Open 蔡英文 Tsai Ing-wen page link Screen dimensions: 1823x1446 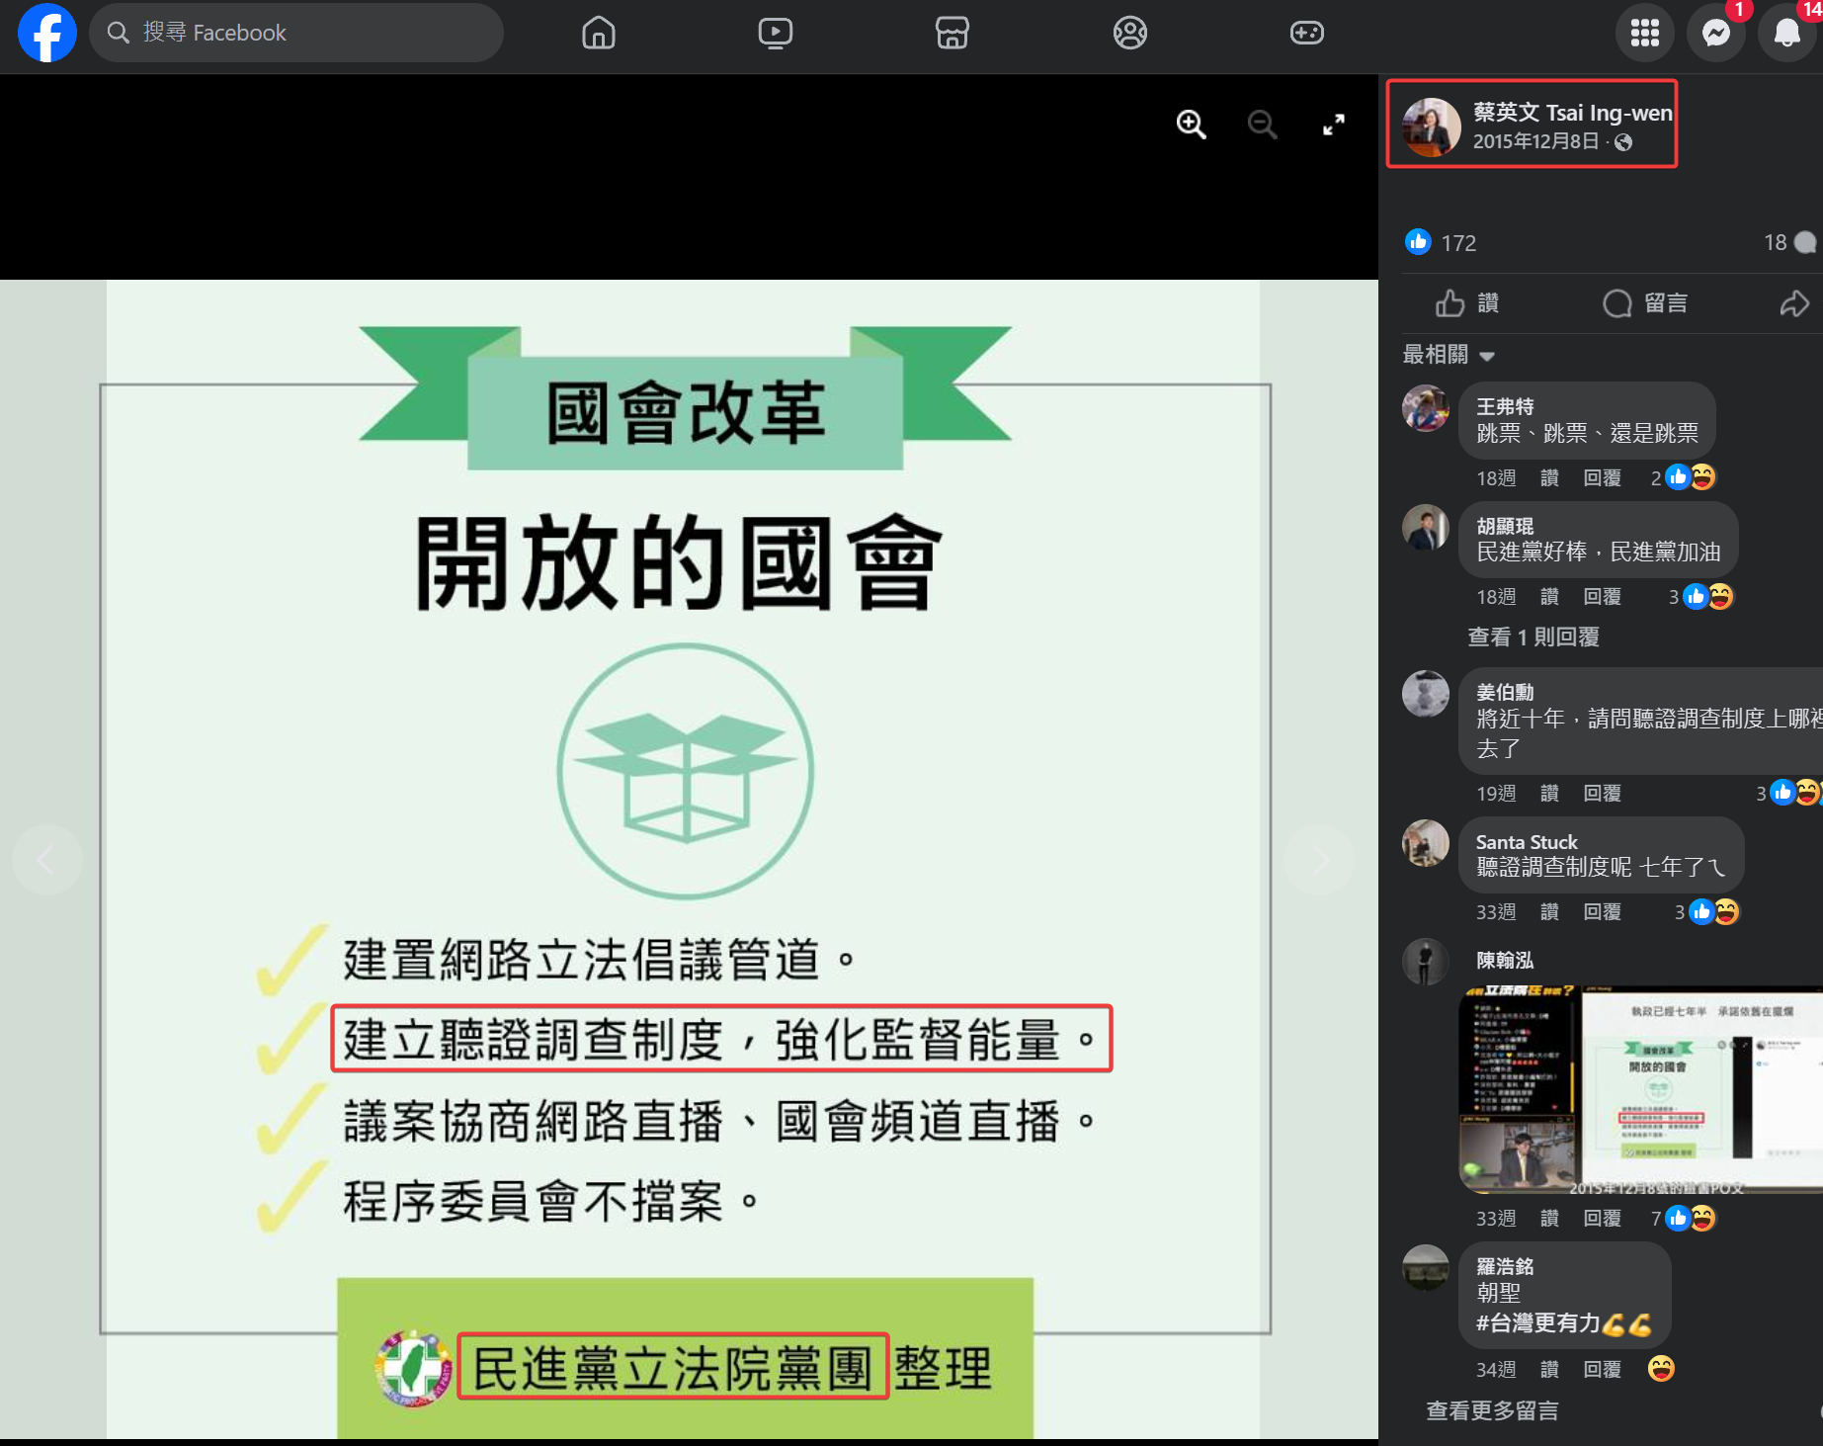[1572, 113]
